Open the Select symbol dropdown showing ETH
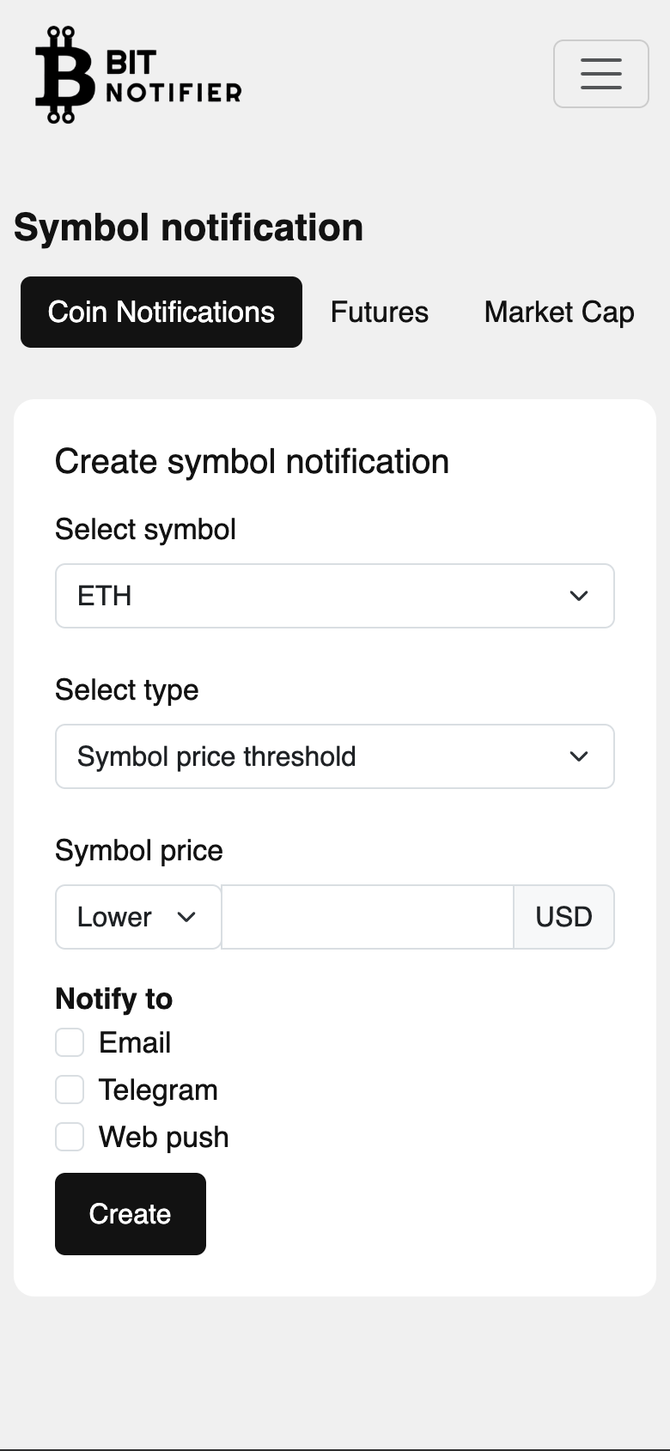The image size is (670, 1451). (x=335, y=596)
